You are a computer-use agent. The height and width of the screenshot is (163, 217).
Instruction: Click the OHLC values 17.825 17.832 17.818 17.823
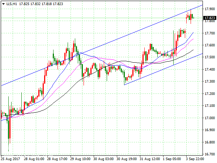tap(41, 4)
